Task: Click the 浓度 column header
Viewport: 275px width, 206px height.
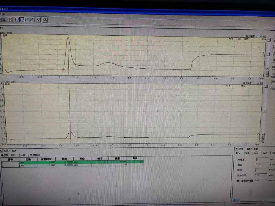Action: 64,159
